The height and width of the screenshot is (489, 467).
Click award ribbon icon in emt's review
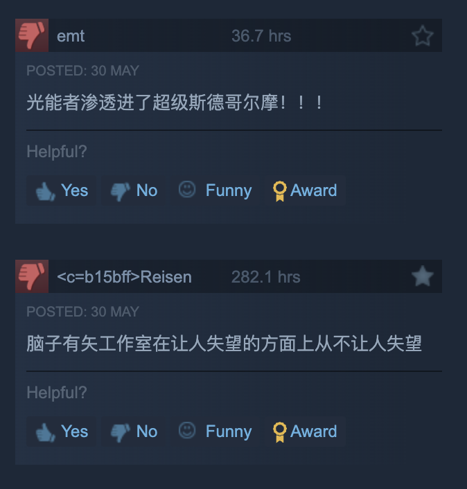click(x=279, y=191)
